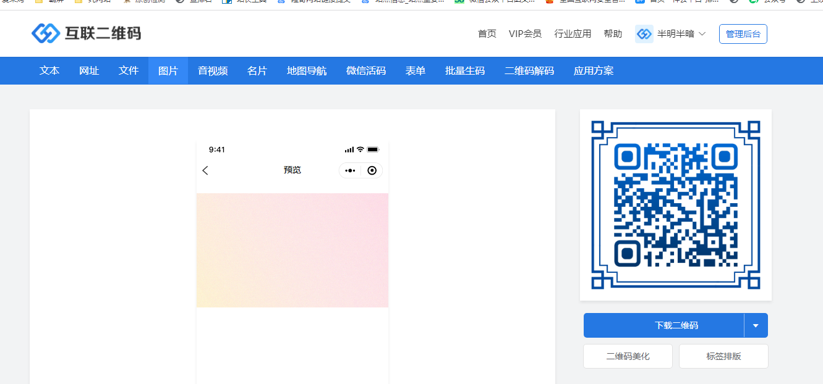The image size is (823, 384).
Task: Click the signal bars icon in phone preview
Action: 349,149
